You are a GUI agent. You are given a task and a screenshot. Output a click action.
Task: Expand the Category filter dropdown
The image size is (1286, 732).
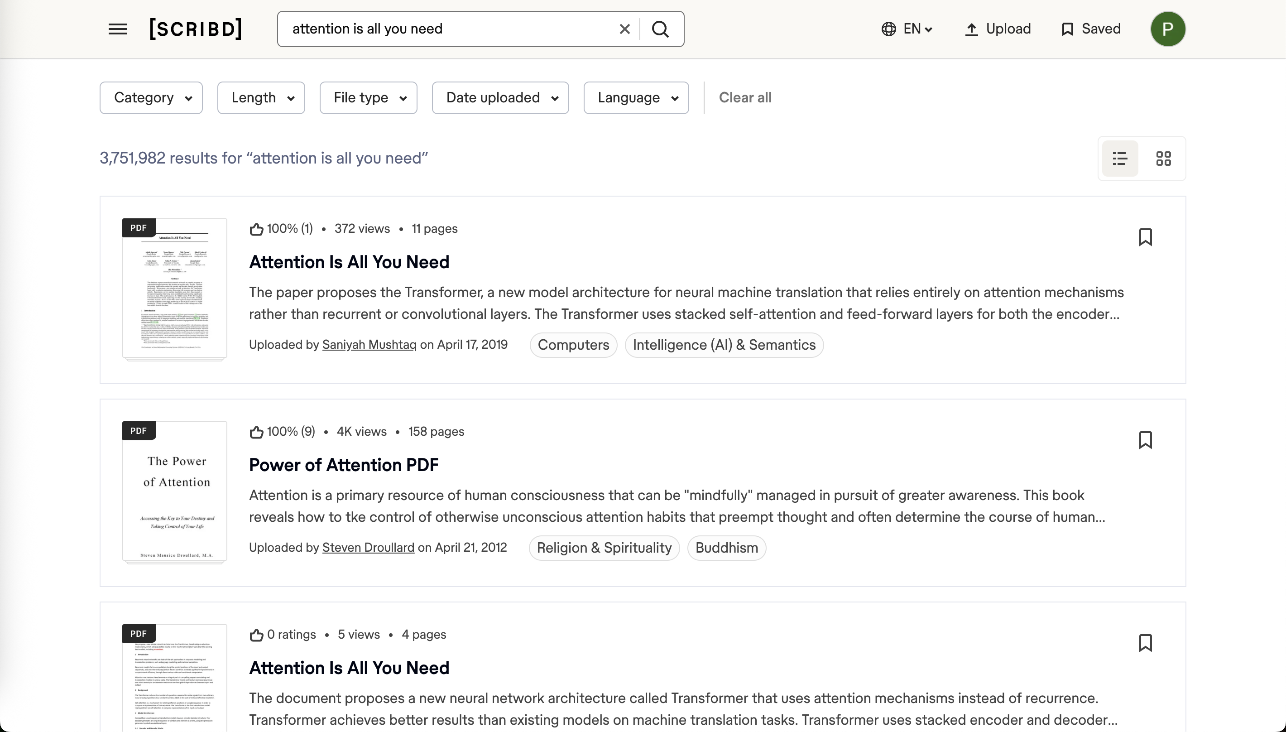[x=151, y=98]
